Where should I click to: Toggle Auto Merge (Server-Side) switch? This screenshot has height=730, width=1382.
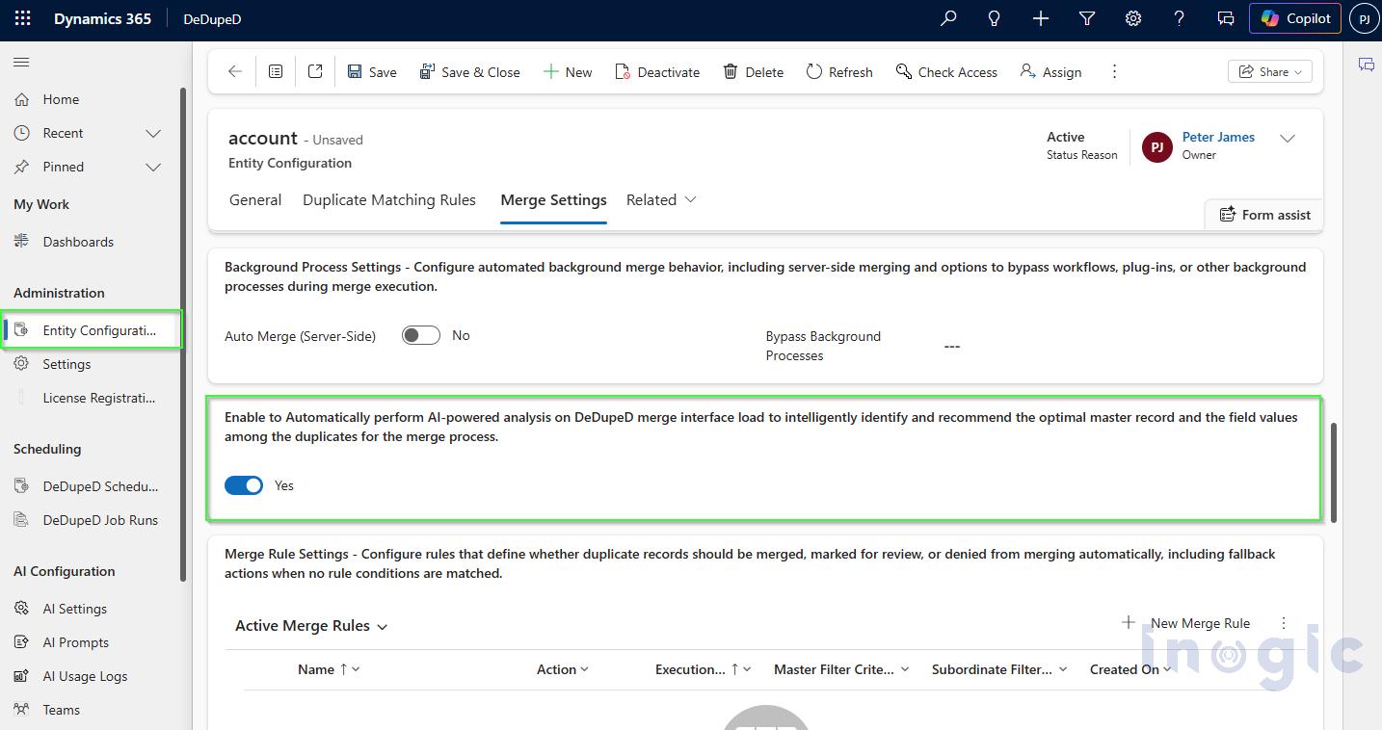tap(421, 335)
